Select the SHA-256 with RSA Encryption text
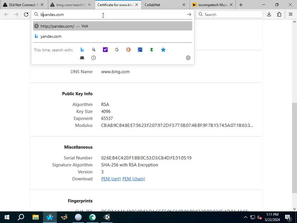 click(130, 165)
